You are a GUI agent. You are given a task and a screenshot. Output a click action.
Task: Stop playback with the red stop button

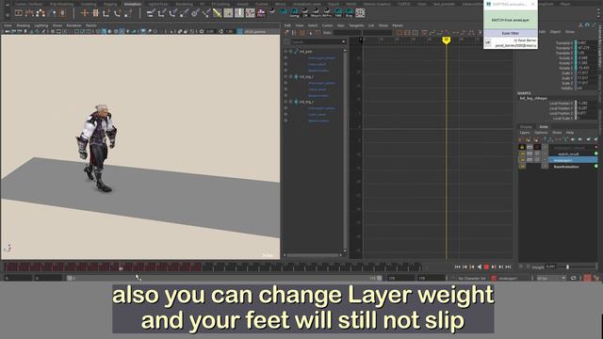point(486,266)
